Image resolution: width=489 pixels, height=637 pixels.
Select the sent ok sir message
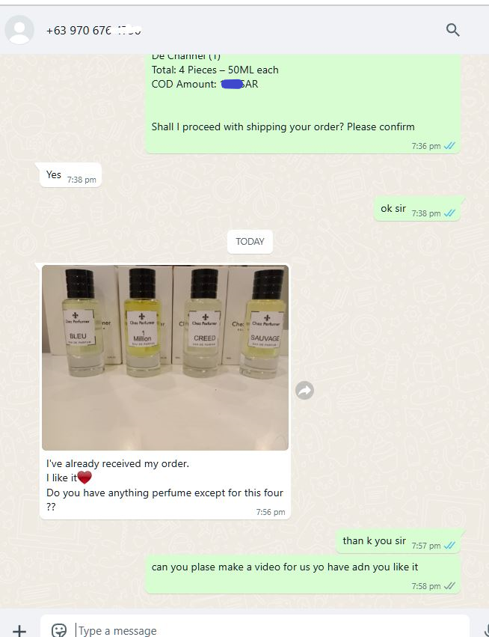416,209
